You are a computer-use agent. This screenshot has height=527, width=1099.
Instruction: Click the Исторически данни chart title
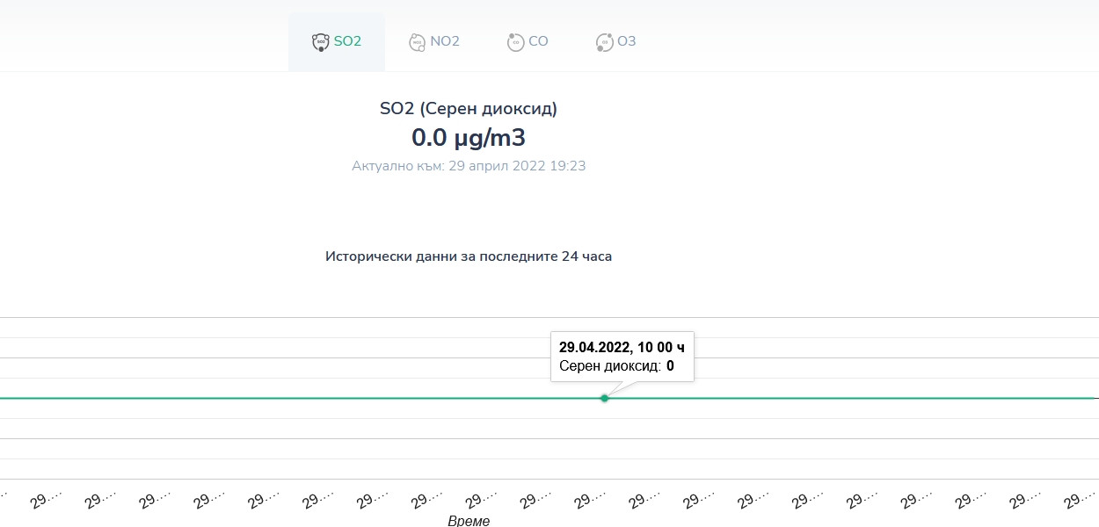pos(468,256)
